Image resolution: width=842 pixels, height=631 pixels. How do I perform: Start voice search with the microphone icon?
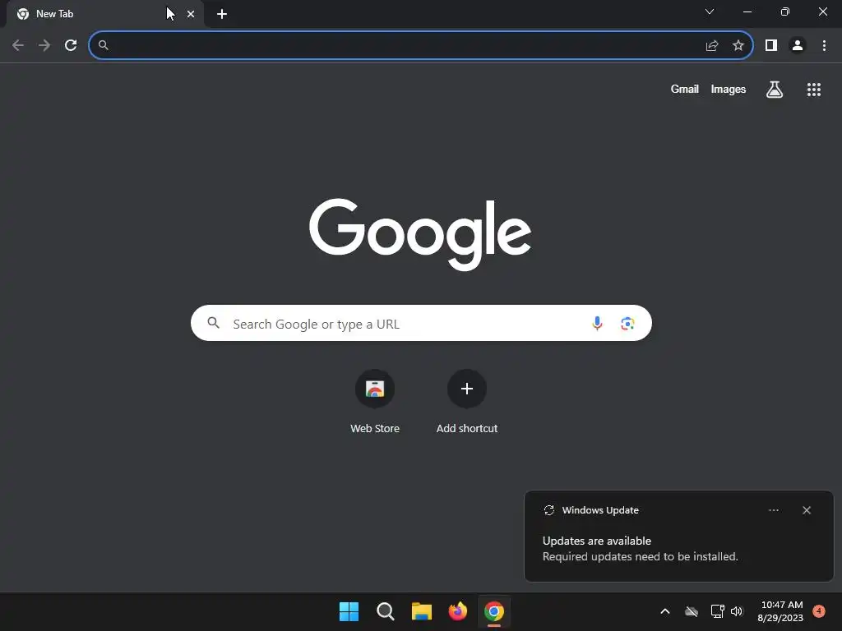(597, 323)
